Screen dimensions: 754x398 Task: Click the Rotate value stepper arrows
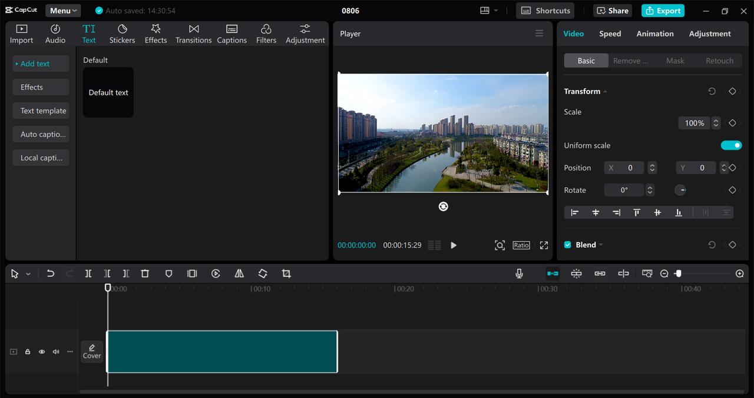650,190
